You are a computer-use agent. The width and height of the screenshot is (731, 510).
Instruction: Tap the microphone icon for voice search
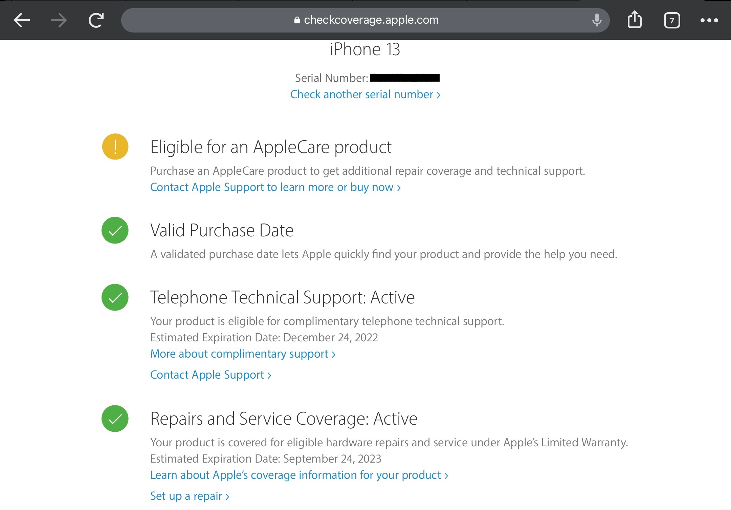coord(596,20)
